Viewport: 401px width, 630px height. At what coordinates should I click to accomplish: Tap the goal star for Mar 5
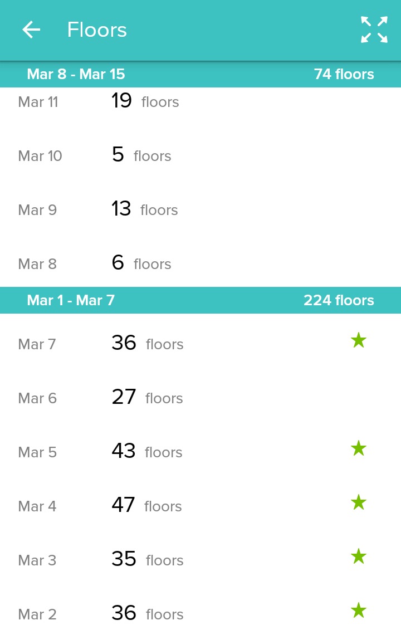coord(359,448)
